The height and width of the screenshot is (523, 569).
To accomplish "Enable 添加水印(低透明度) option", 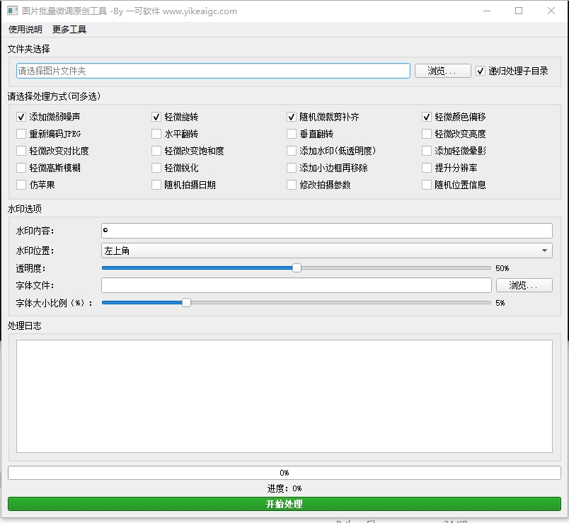I will (292, 151).
